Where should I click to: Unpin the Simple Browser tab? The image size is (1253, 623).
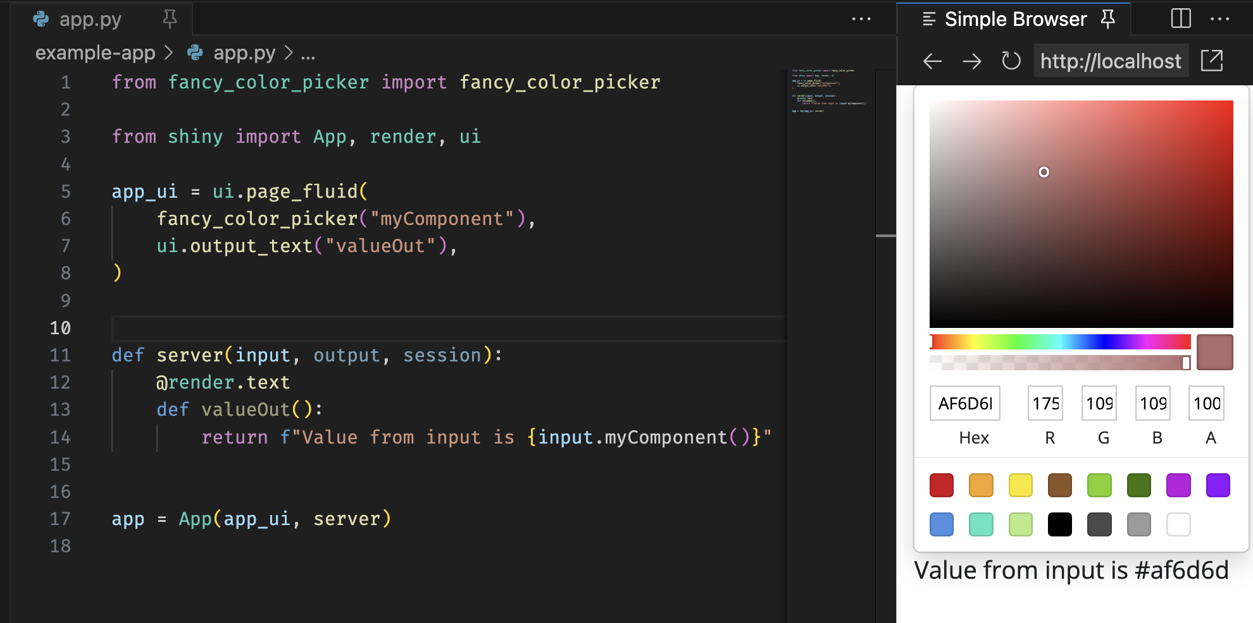1108,19
